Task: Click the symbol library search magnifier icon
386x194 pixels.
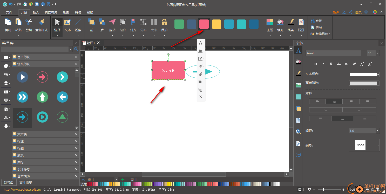Action: pos(76,49)
